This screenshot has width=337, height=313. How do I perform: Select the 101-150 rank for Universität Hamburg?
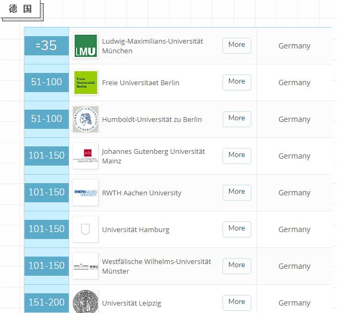(46, 229)
